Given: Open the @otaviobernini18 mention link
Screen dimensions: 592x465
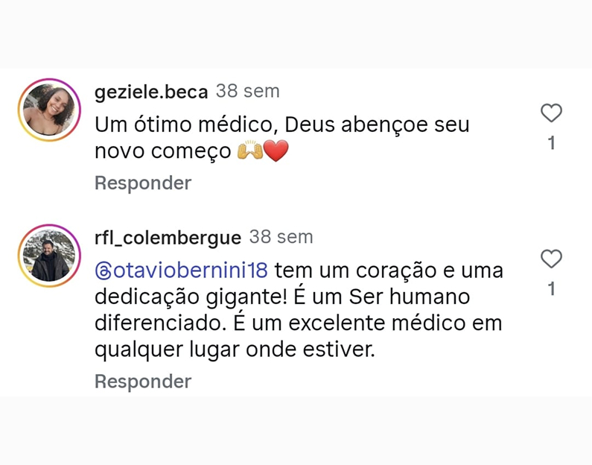Looking at the screenshot, I should pos(191,269).
